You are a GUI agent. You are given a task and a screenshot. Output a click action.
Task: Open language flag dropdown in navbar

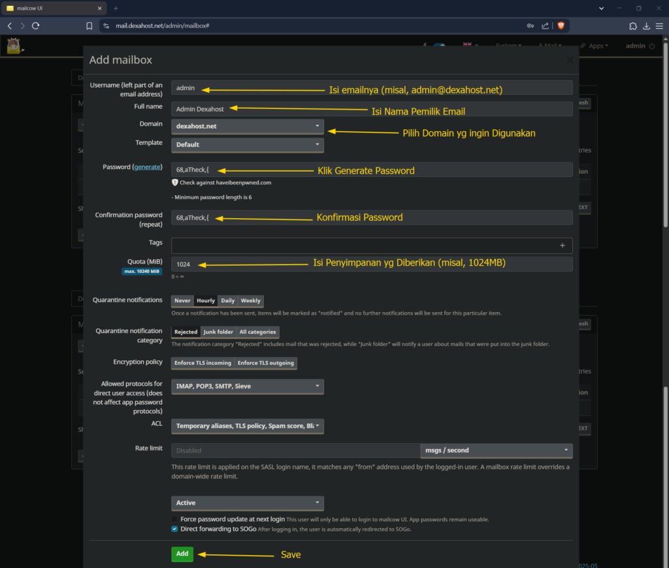[x=470, y=45]
